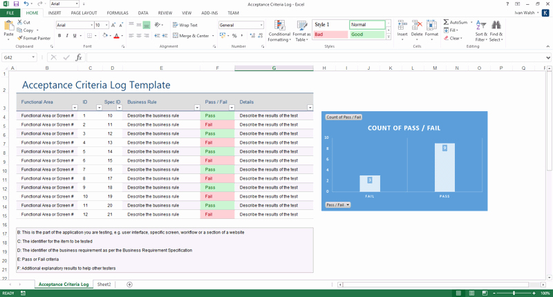Viewport: 553px width, 297px height.
Task: Click the Increase Decimal icon
Action: tap(252, 36)
